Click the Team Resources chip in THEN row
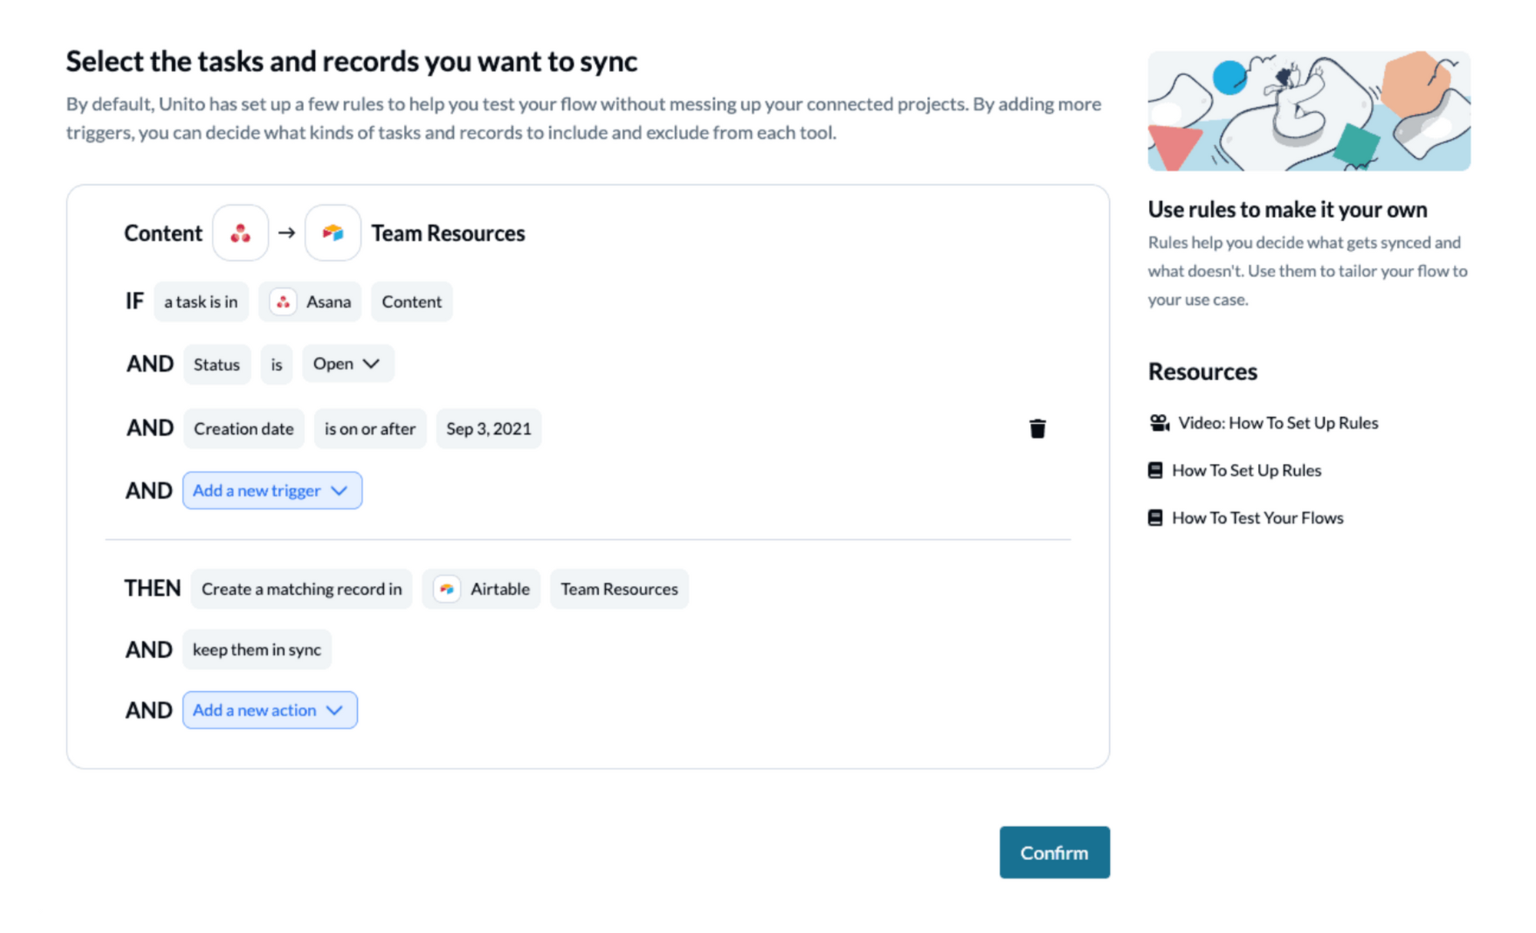The height and width of the screenshot is (933, 1536). (x=619, y=589)
